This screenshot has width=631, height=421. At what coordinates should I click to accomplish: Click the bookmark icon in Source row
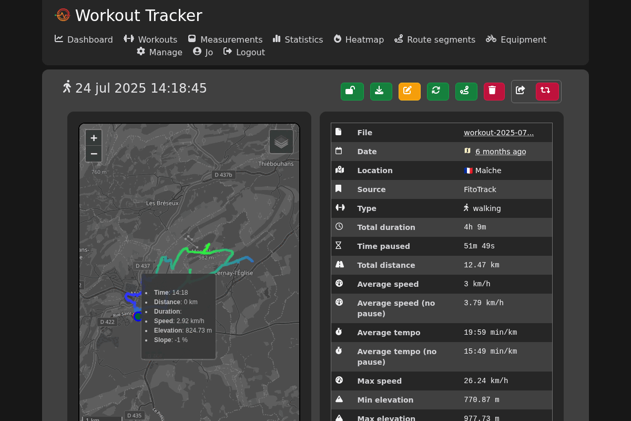point(339,188)
